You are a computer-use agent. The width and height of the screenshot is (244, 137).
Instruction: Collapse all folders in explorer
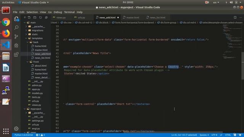(x=46, y=18)
